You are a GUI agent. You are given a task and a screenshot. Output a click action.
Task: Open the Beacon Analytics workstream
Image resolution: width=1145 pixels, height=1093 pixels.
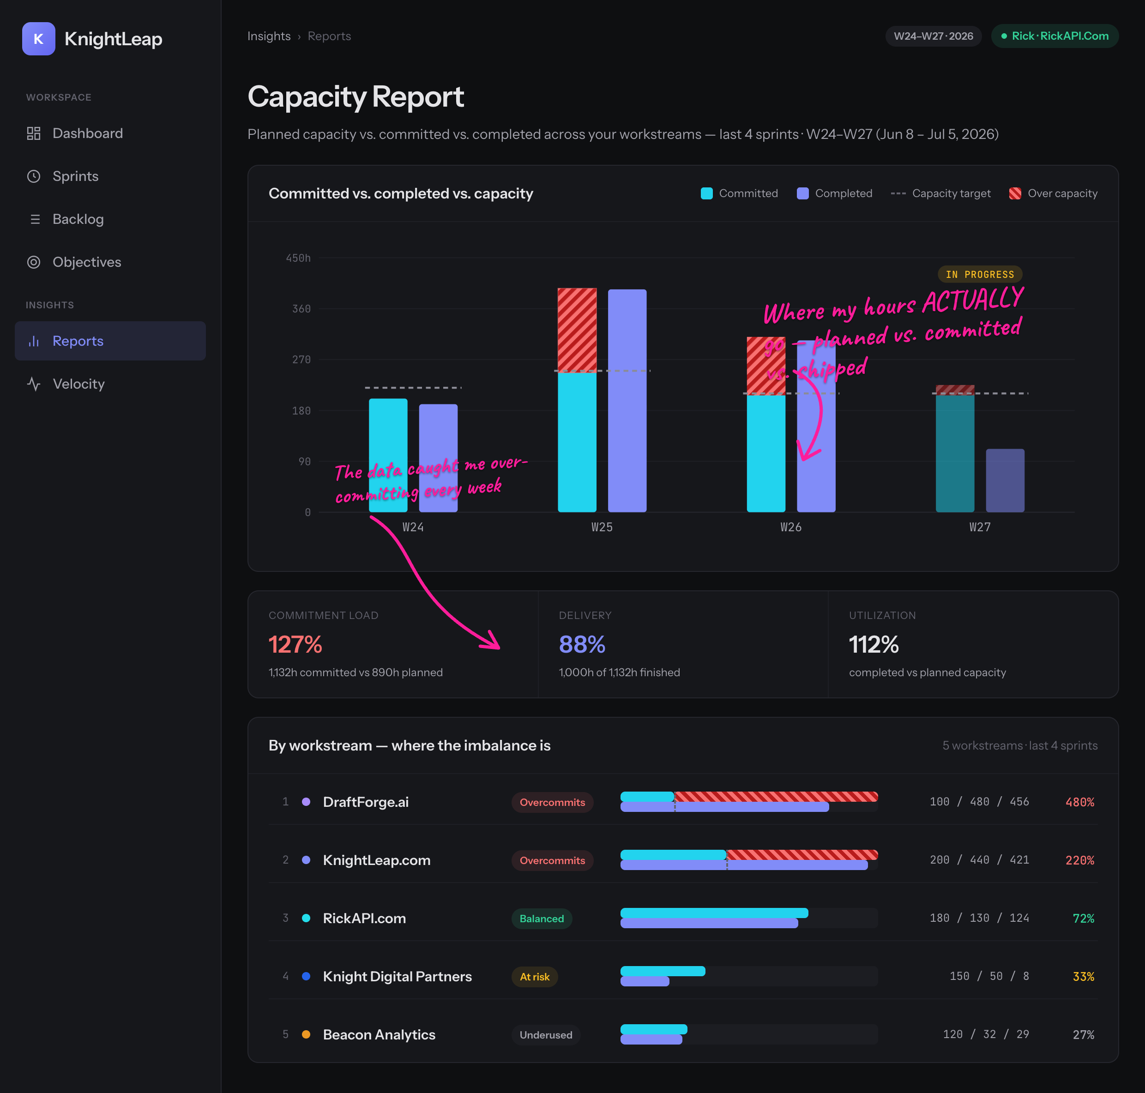click(x=683, y=1035)
